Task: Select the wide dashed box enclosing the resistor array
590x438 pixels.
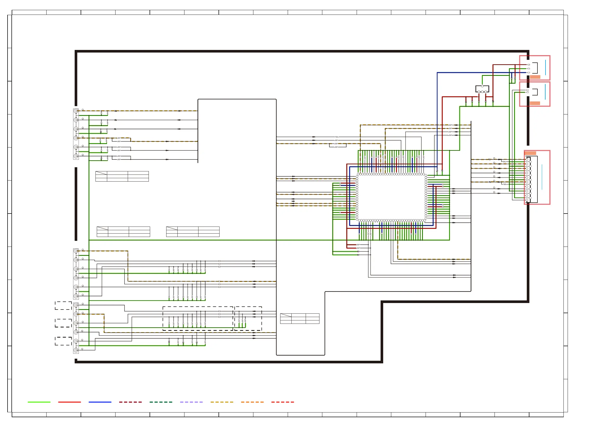Action: tap(198, 319)
